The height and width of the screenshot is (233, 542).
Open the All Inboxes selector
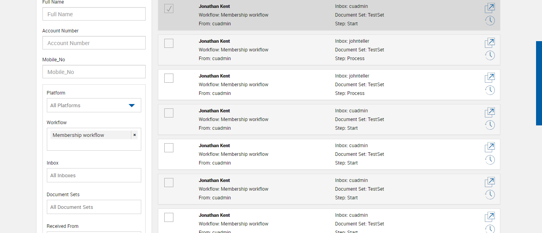click(94, 175)
